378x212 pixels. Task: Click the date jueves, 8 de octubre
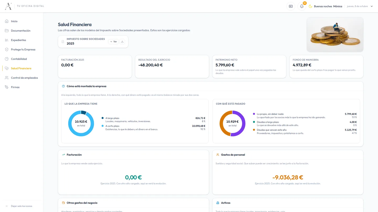pyautogui.click(x=358, y=6)
